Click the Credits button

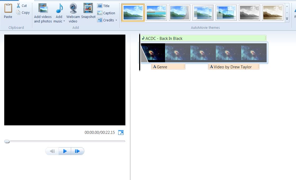[106, 20]
